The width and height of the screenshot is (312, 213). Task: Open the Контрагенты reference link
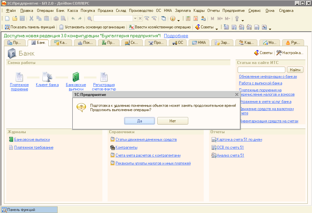(126, 148)
